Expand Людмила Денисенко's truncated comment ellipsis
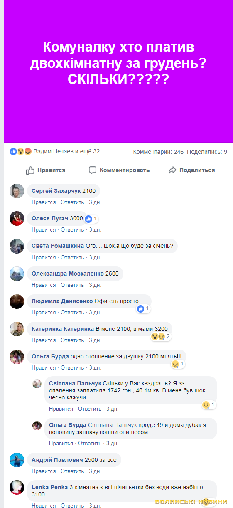The image size is (233, 508). pyautogui.click(x=144, y=301)
